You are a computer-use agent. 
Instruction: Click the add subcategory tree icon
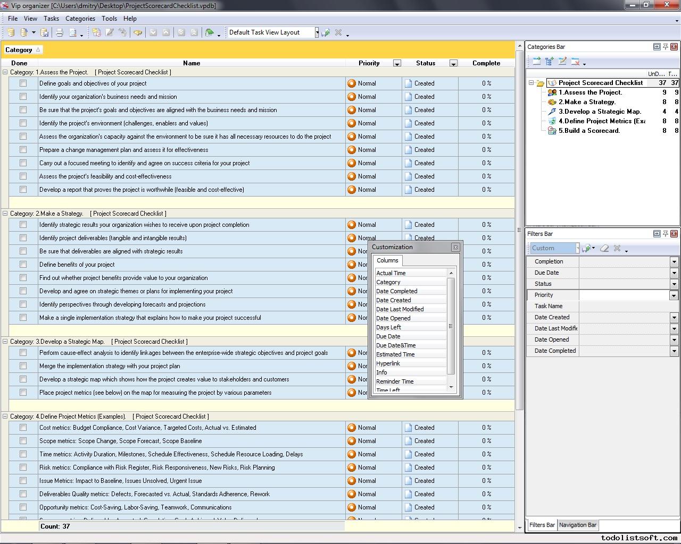click(x=550, y=62)
